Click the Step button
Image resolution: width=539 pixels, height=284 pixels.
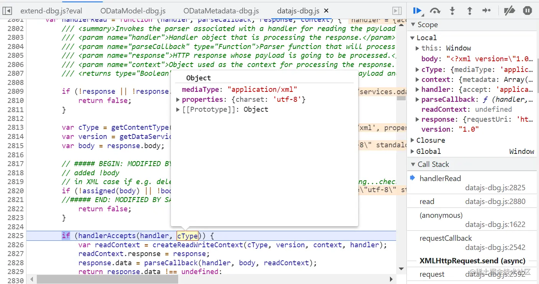point(487,11)
